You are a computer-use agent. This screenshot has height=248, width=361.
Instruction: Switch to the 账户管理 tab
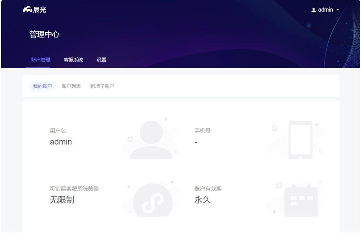[x=41, y=60]
